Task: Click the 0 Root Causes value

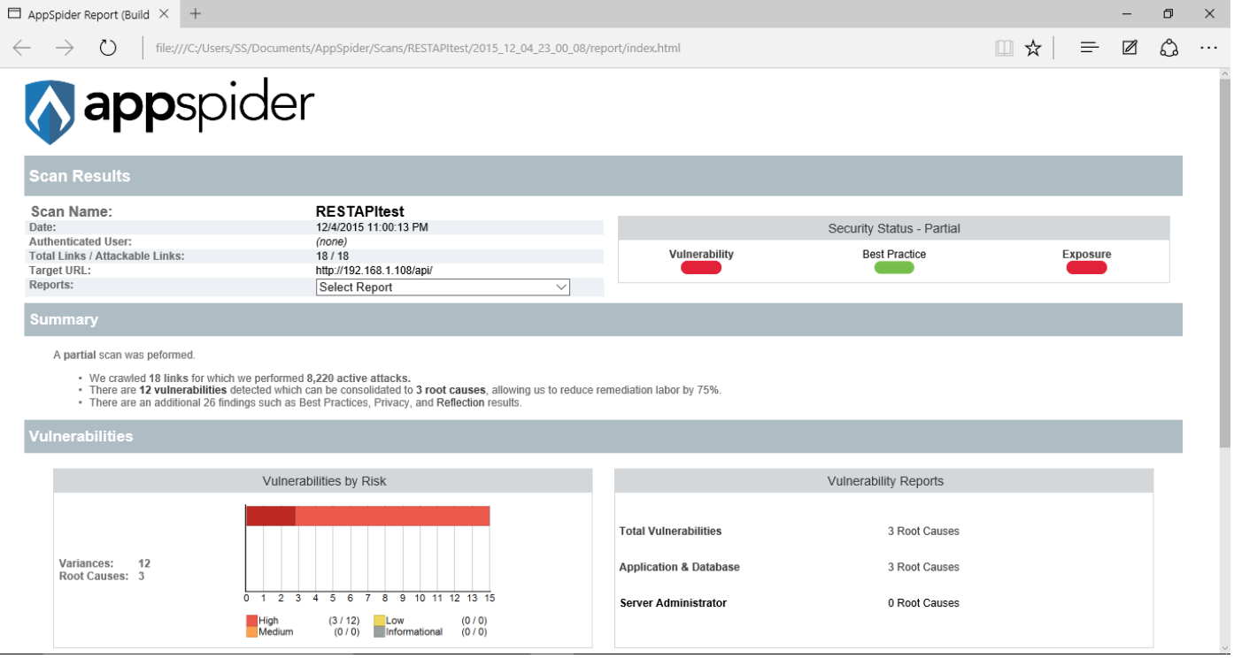Action: click(923, 603)
